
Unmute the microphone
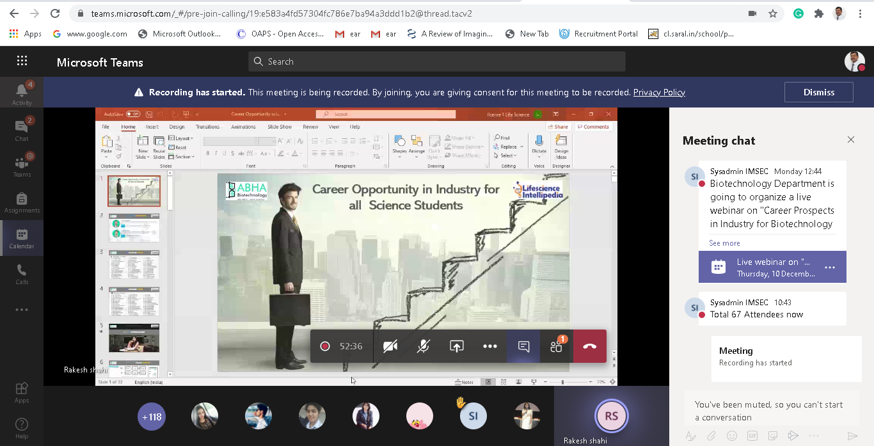click(x=423, y=346)
